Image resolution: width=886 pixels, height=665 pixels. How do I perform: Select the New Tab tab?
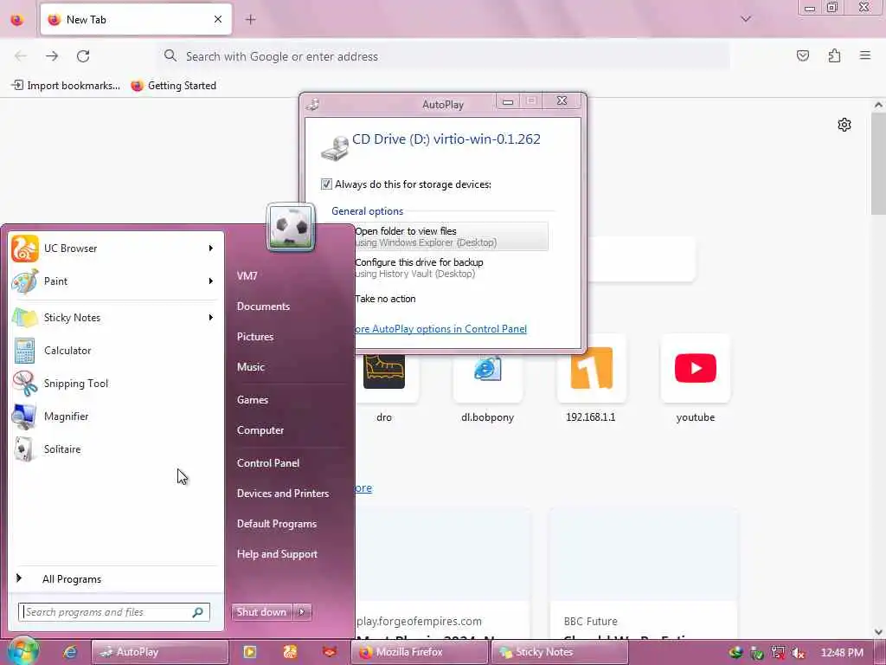(136, 19)
